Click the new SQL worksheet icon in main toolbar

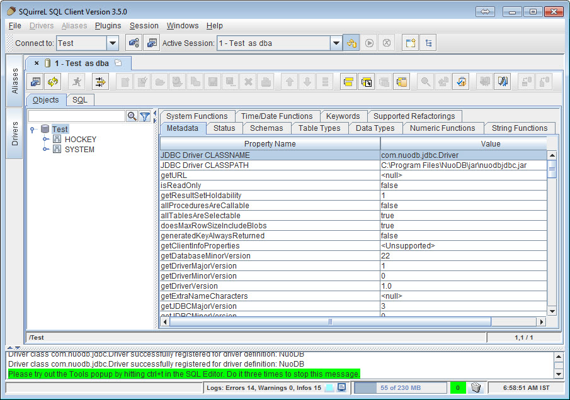[x=411, y=43]
